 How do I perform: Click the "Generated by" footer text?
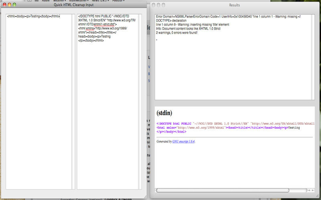pyautogui.click(x=164, y=142)
